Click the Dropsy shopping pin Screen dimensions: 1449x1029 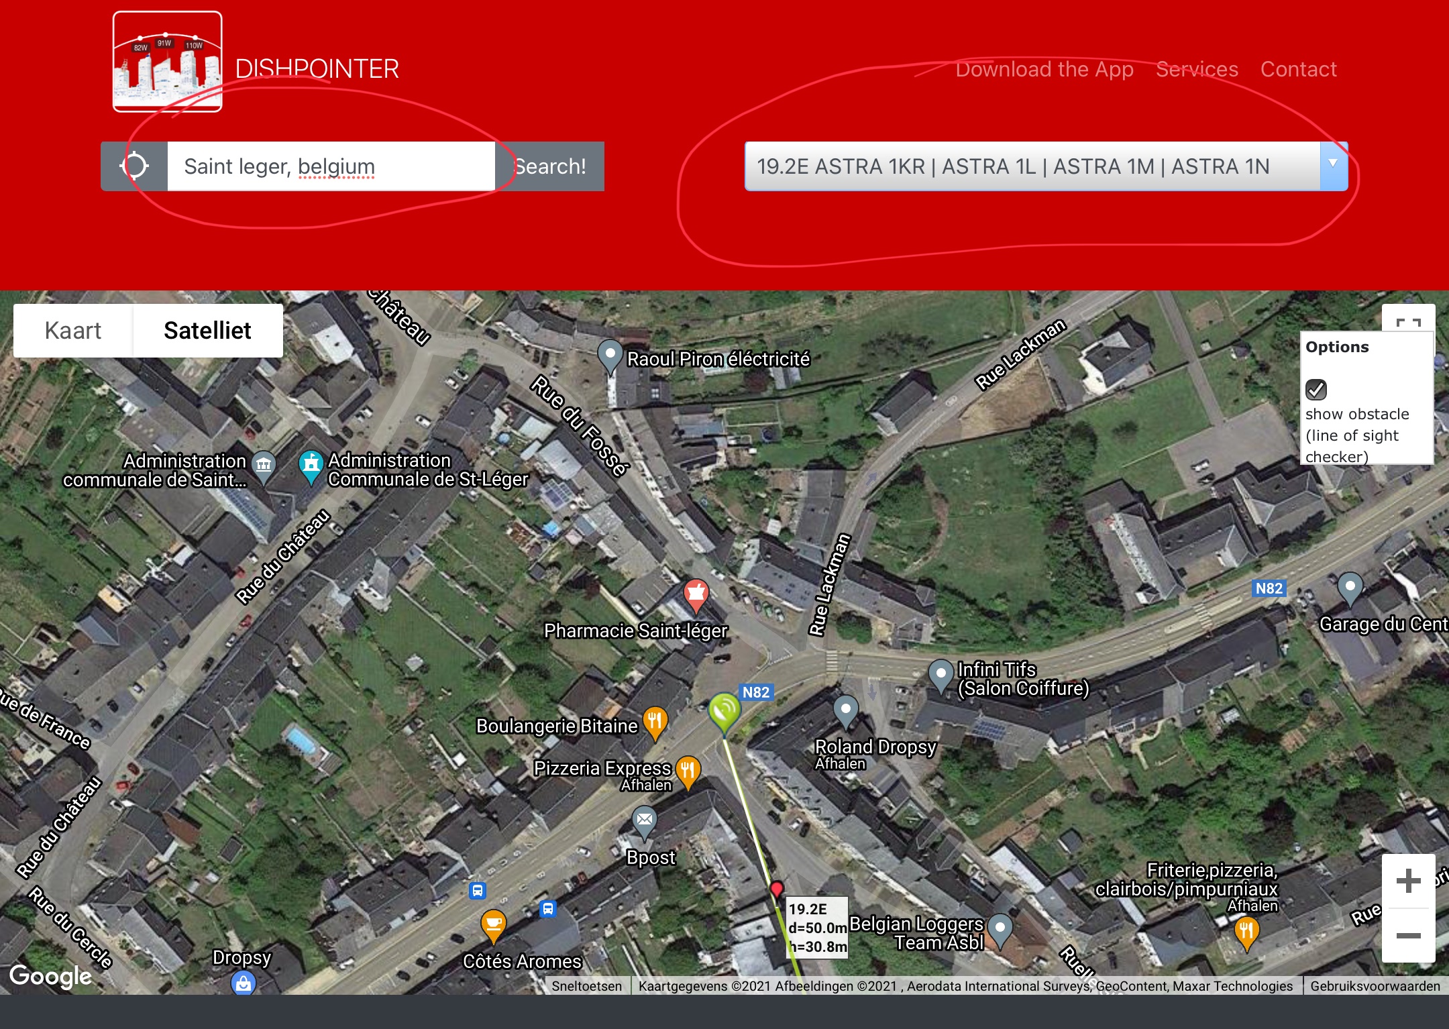(243, 983)
